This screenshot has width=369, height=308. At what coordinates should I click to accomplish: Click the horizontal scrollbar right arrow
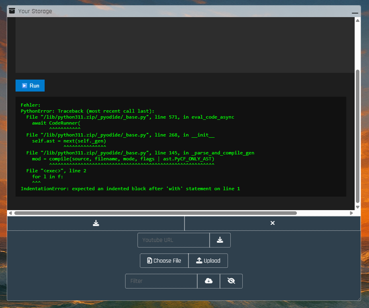(351, 213)
